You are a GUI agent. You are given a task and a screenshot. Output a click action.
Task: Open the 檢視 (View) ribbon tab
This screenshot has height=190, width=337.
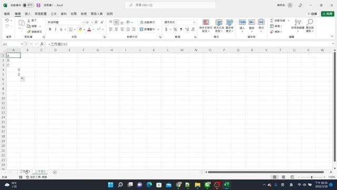click(84, 14)
